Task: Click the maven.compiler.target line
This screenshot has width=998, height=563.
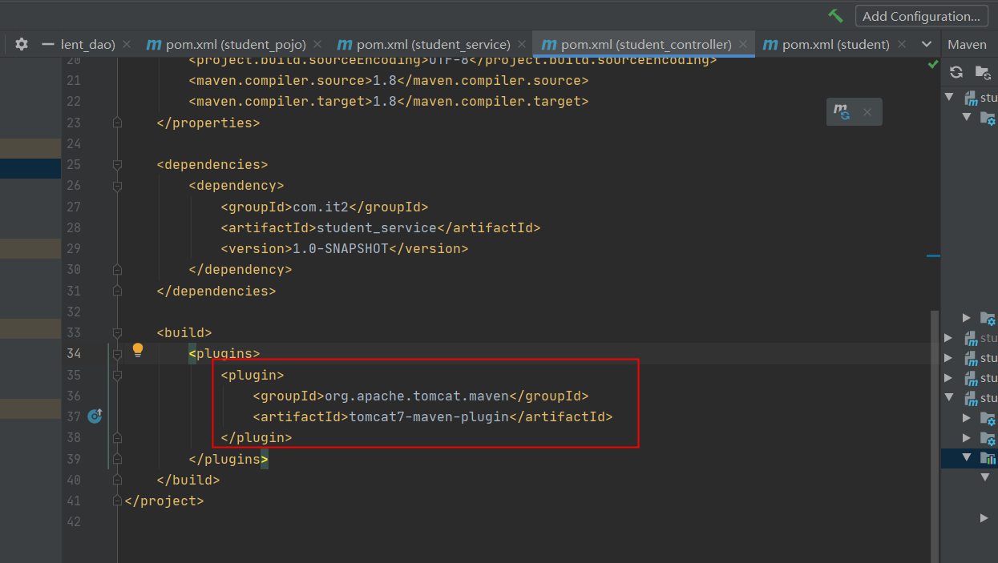Action: coord(389,101)
